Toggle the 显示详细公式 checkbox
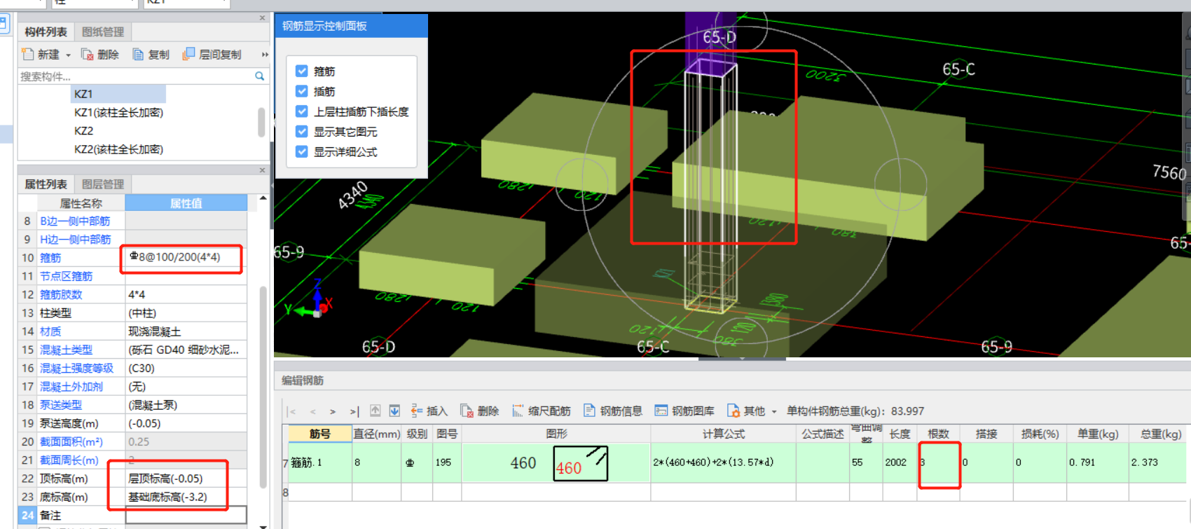The image size is (1191, 529). pyautogui.click(x=302, y=151)
